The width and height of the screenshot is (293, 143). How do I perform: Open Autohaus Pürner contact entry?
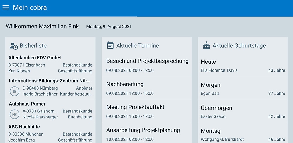(x=50, y=110)
